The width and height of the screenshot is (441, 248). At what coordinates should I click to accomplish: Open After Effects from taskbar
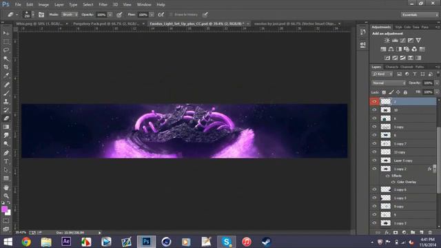click(66, 242)
